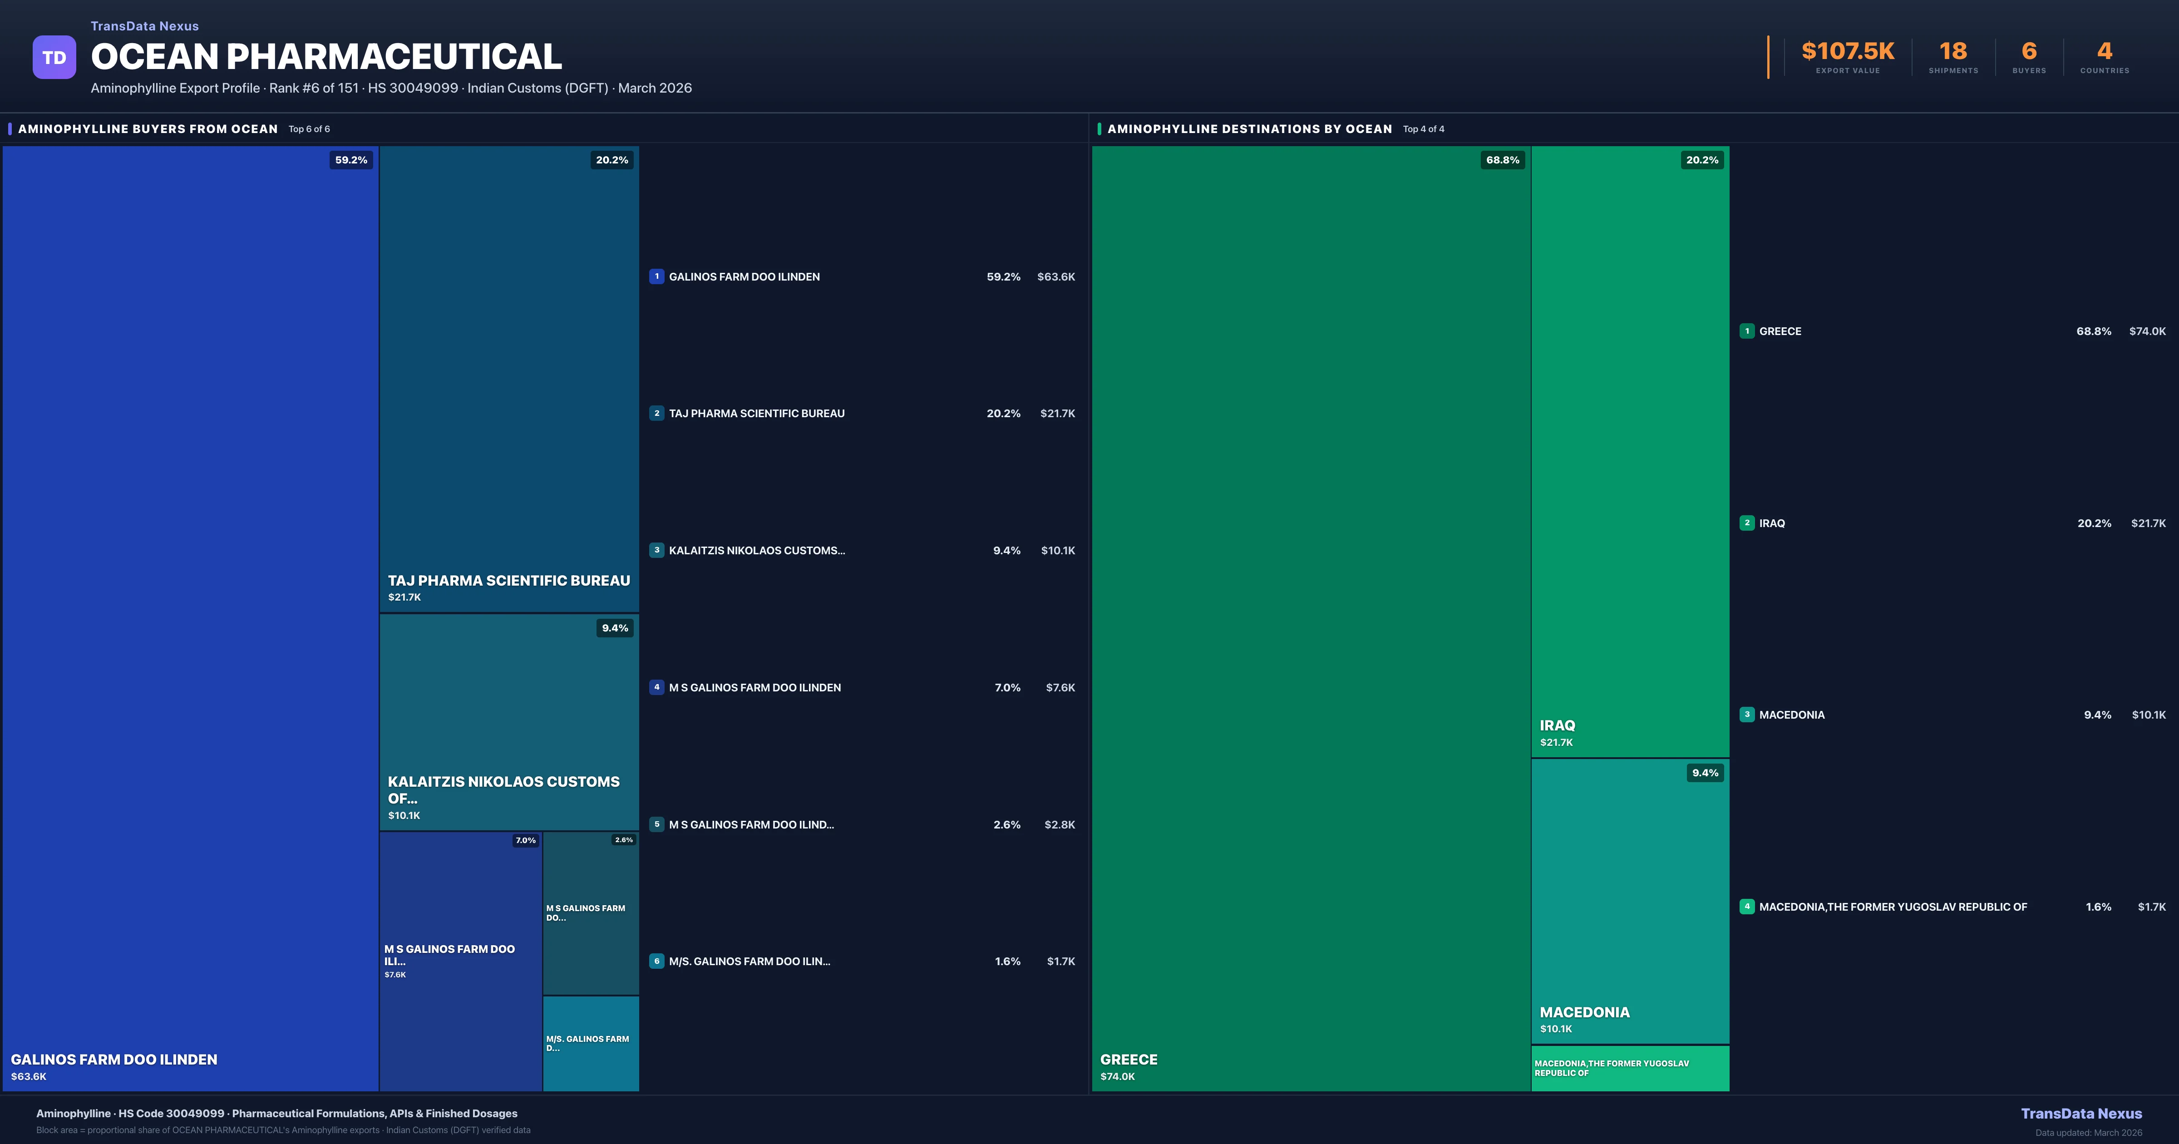Click rank 2 badge next to Iraq
This screenshot has width=2179, height=1144.
click(1747, 523)
